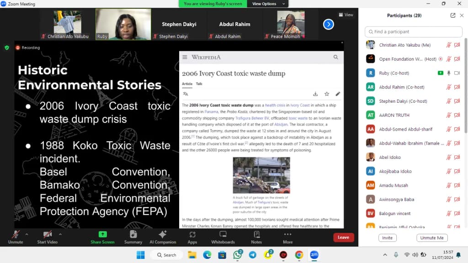
Task: Open the Share Screen control
Action: [102, 237]
